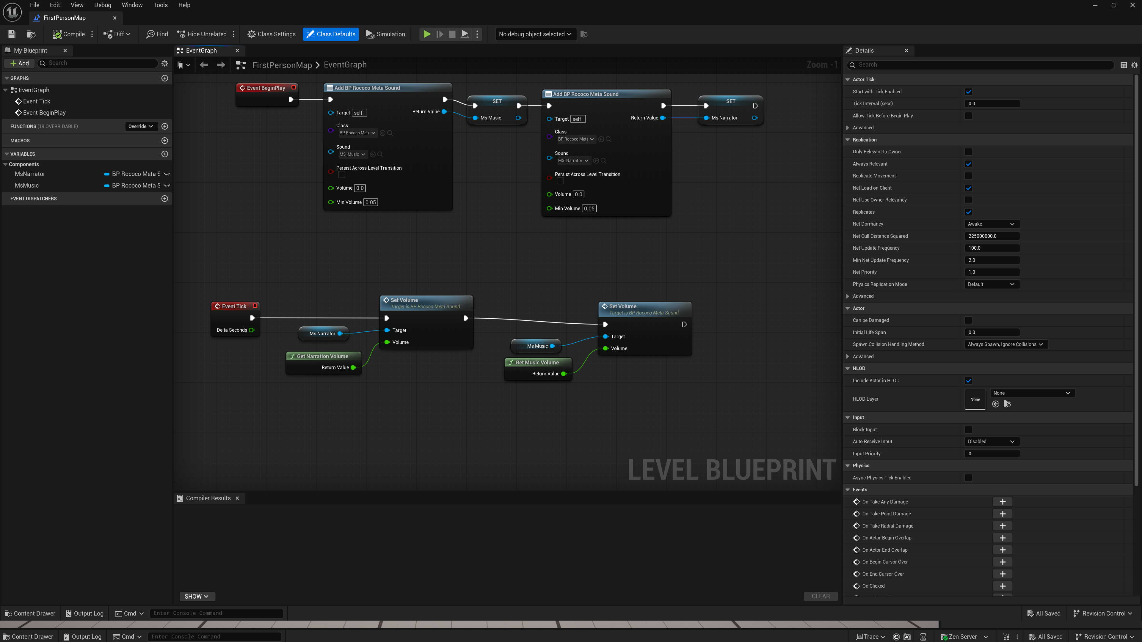
Task: Open the Details panel settings gear
Action: 1135,65
